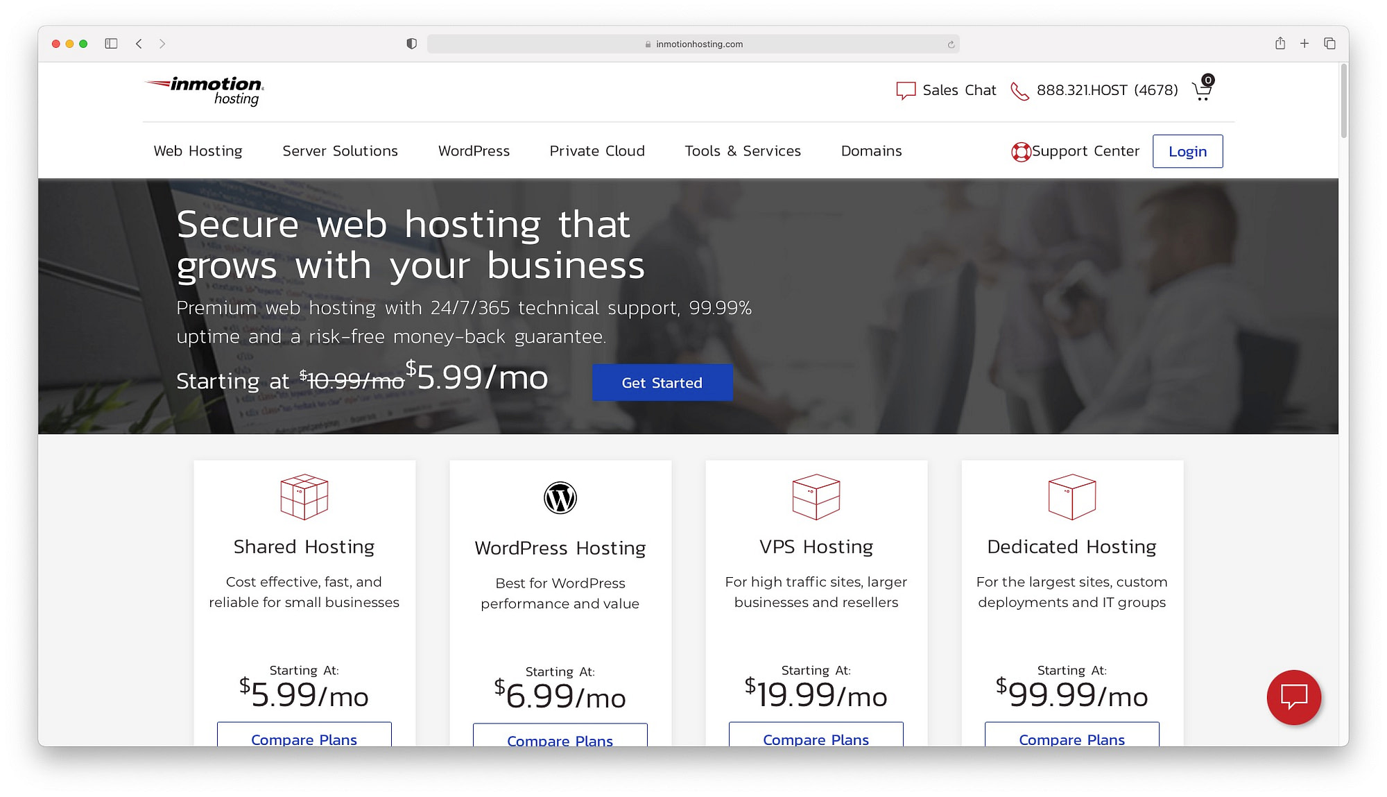Show the tab overview icon
This screenshot has height=797, width=1387.
tap(1329, 44)
